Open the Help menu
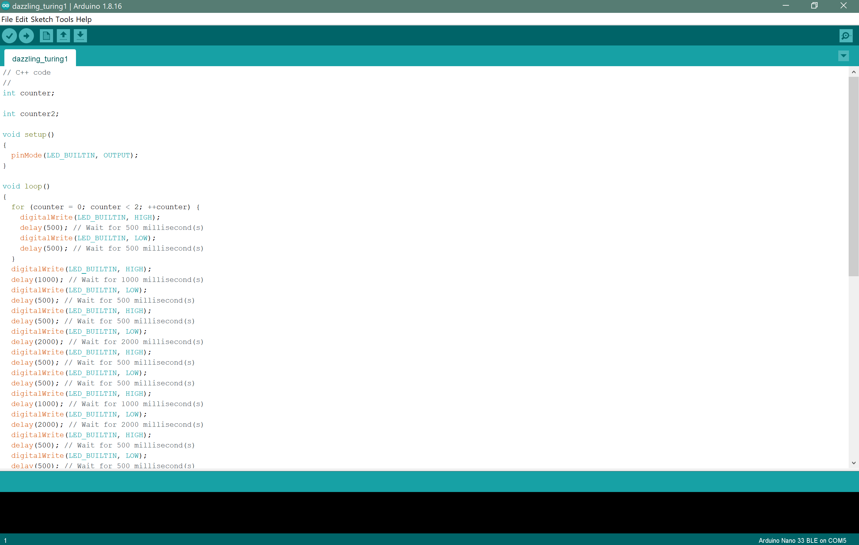The width and height of the screenshot is (859, 545). pyautogui.click(x=84, y=19)
